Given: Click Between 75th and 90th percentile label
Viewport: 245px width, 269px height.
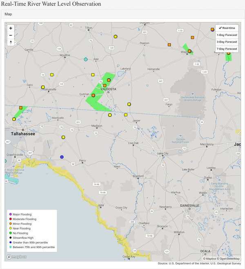Looking at the screenshot, I should coord(34,247).
